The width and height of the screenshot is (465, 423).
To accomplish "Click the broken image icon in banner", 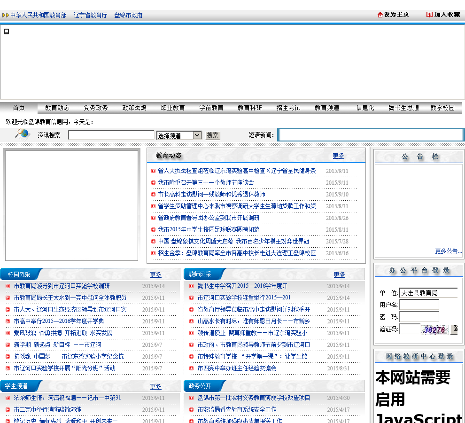I will click(x=7, y=31).
